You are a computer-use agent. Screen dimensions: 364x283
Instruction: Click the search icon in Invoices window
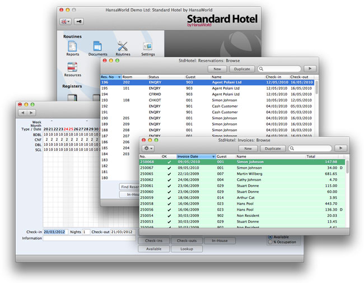click(x=292, y=149)
